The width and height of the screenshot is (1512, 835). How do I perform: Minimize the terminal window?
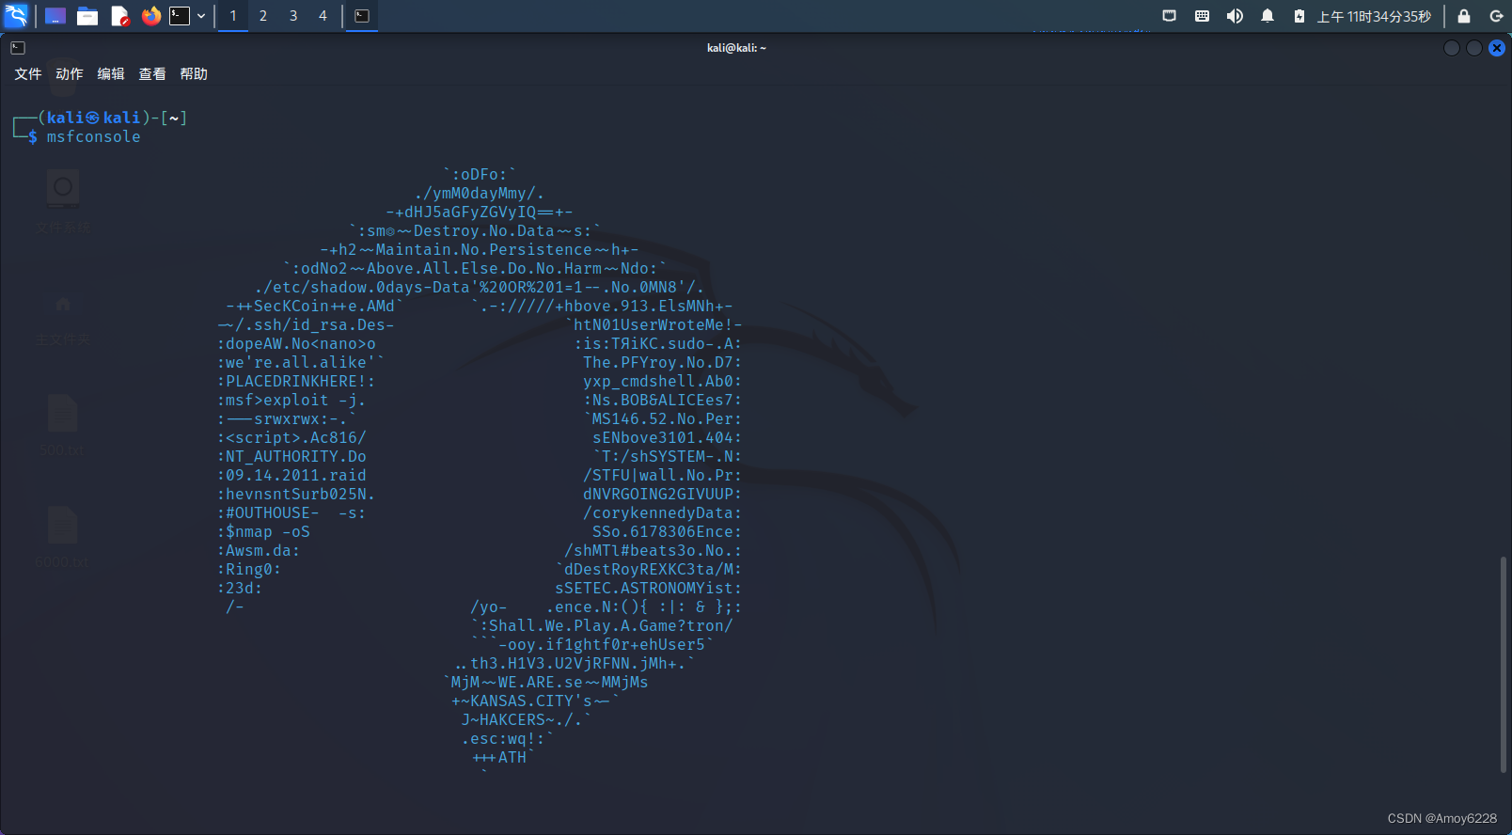[1452, 48]
